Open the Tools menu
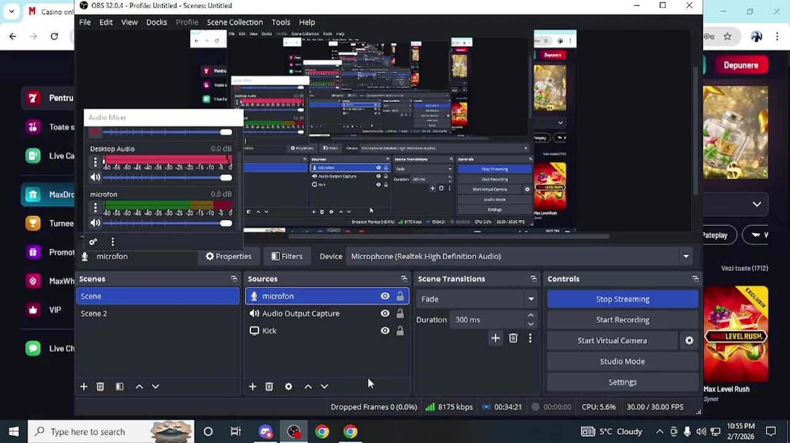The height and width of the screenshot is (443, 790). pos(281,22)
